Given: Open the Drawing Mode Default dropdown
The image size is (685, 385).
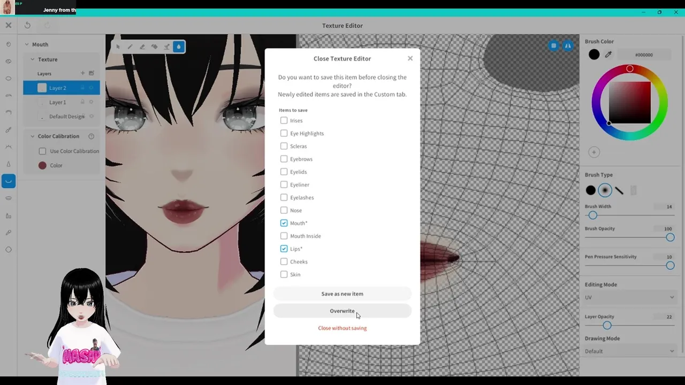Looking at the screenshot, I should 629,351.
